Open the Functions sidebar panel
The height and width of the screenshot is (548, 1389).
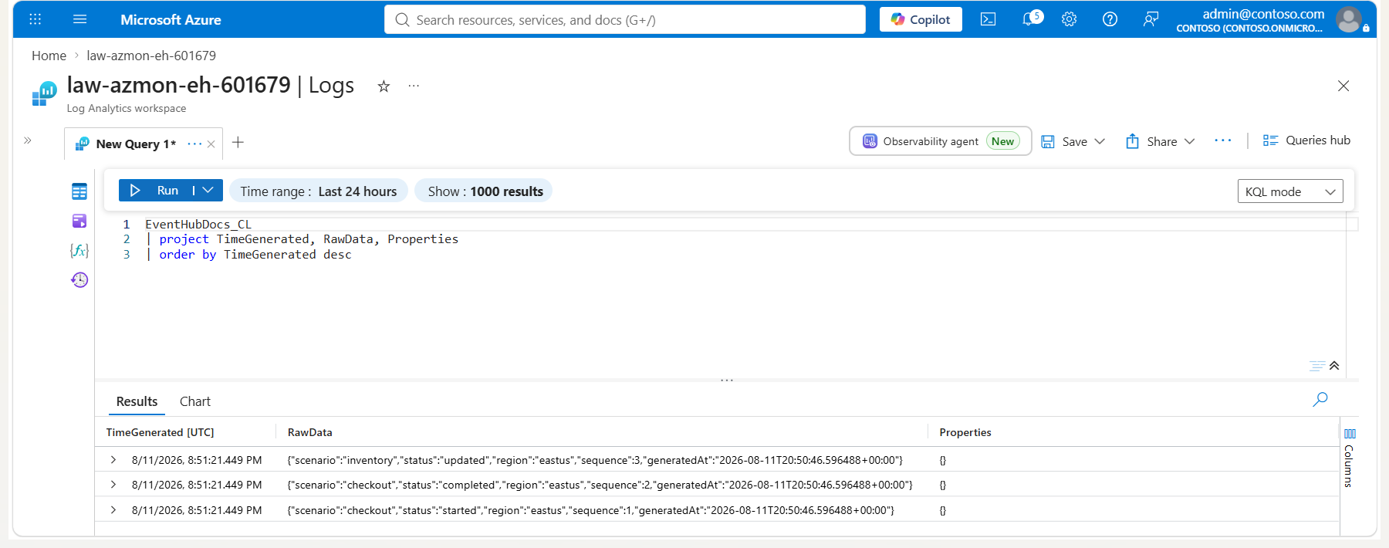[x=79, y=250]
